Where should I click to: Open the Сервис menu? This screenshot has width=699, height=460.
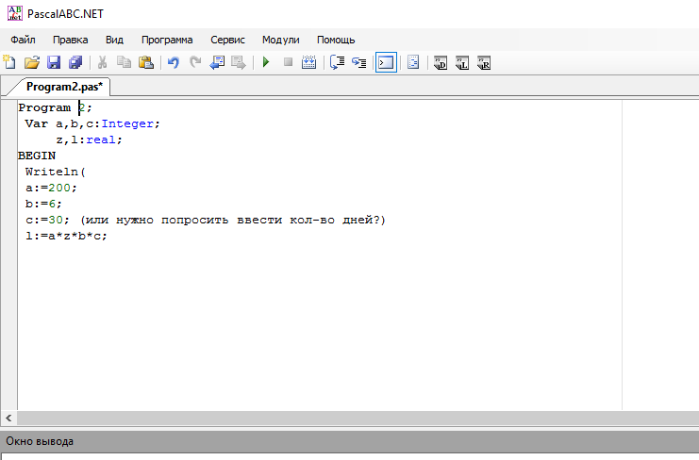227,40
